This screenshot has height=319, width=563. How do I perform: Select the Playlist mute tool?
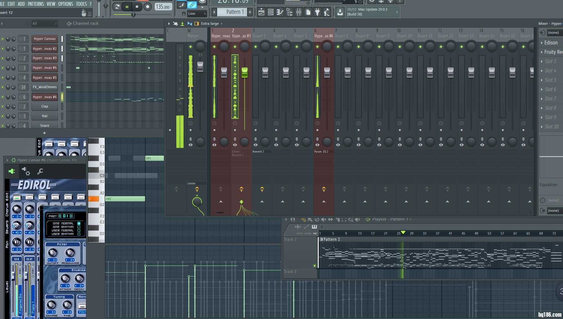point(324,220)
